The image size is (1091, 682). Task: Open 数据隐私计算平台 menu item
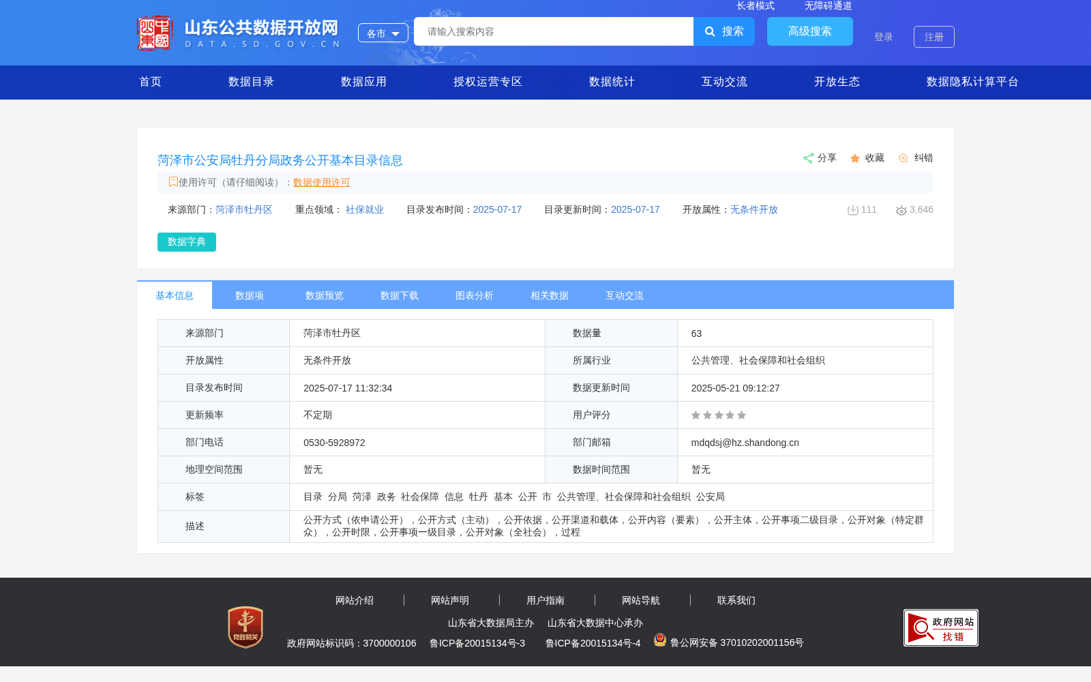tap(973, 82)
